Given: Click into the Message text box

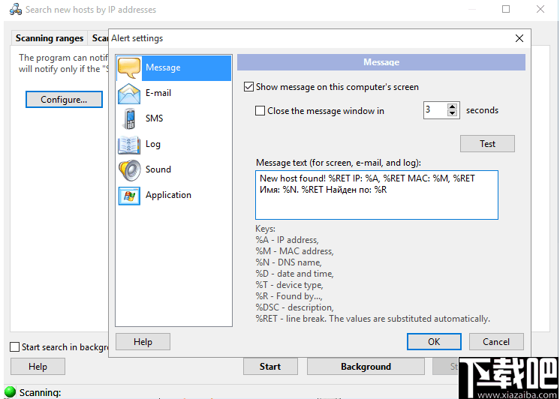Looking at the screenshot, I should 376,195.
